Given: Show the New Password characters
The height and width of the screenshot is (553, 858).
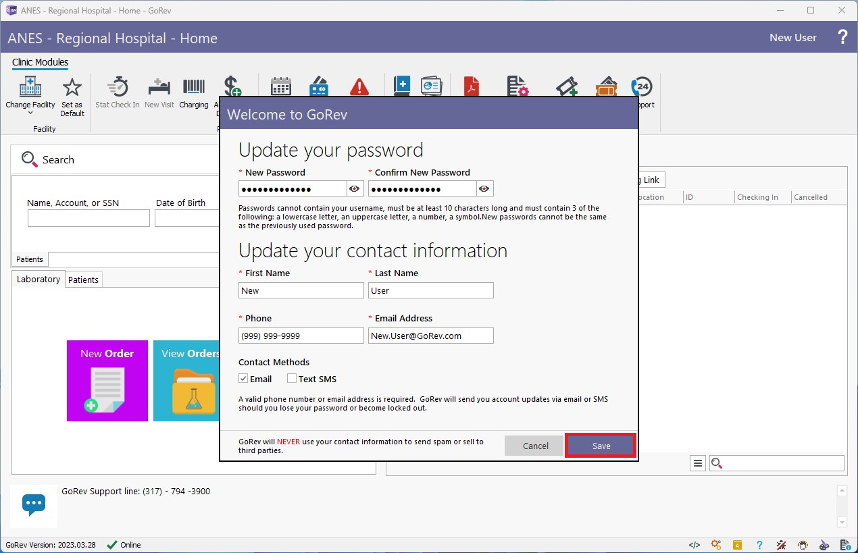Looking at the screenshot, I should [x=355, y=188].
